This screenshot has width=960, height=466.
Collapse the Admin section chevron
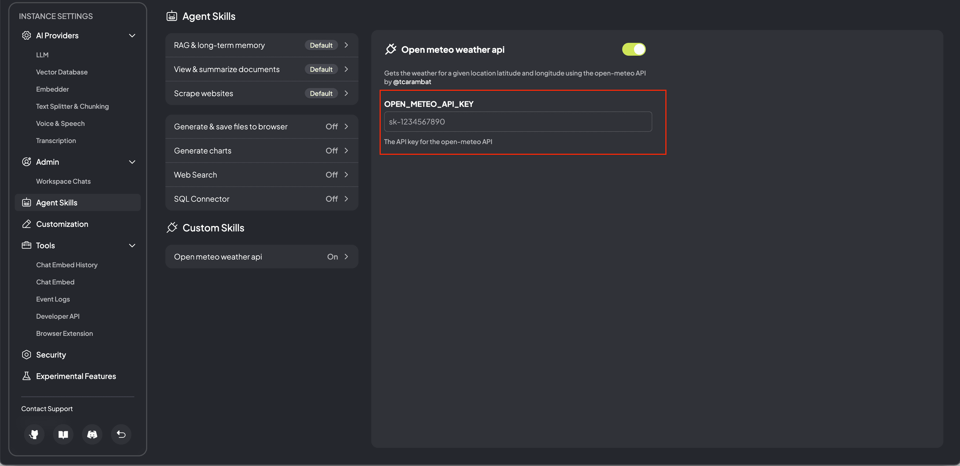[132, 162]
